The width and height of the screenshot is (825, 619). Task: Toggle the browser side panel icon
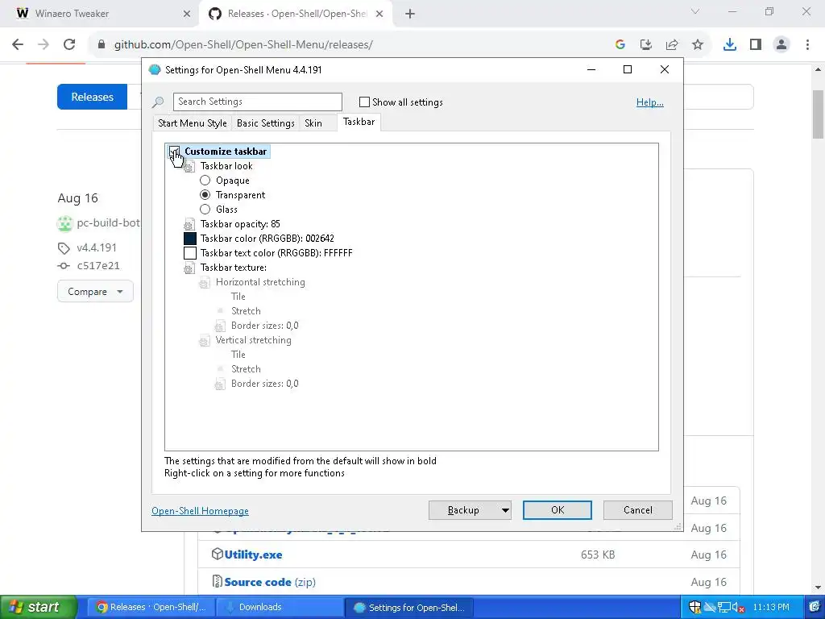[x=756, y=45]
